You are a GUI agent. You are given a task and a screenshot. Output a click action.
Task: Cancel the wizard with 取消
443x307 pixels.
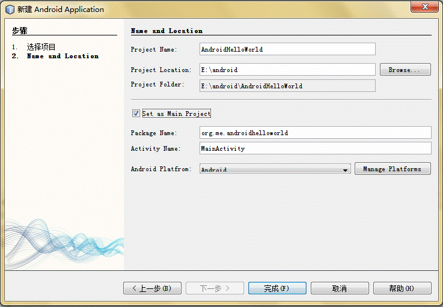coord(340,288)
